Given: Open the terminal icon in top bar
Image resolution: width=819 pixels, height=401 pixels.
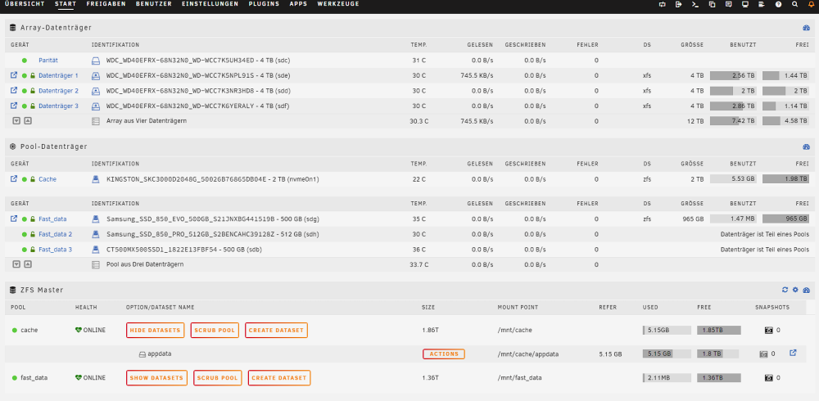Looking at the screenshot, I should click(695, 4).
